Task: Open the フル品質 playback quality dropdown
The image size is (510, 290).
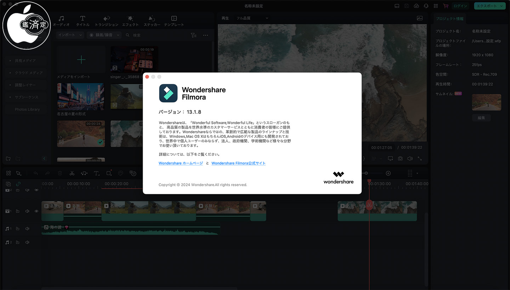Action: click(253, 18)
